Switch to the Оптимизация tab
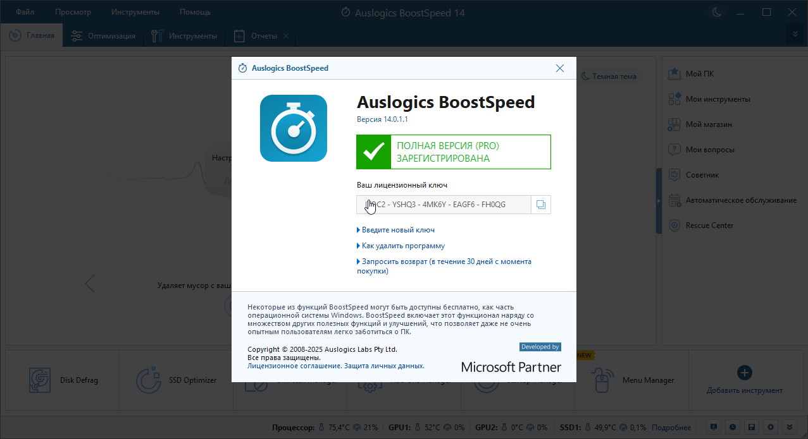 (x=103, y=36)
